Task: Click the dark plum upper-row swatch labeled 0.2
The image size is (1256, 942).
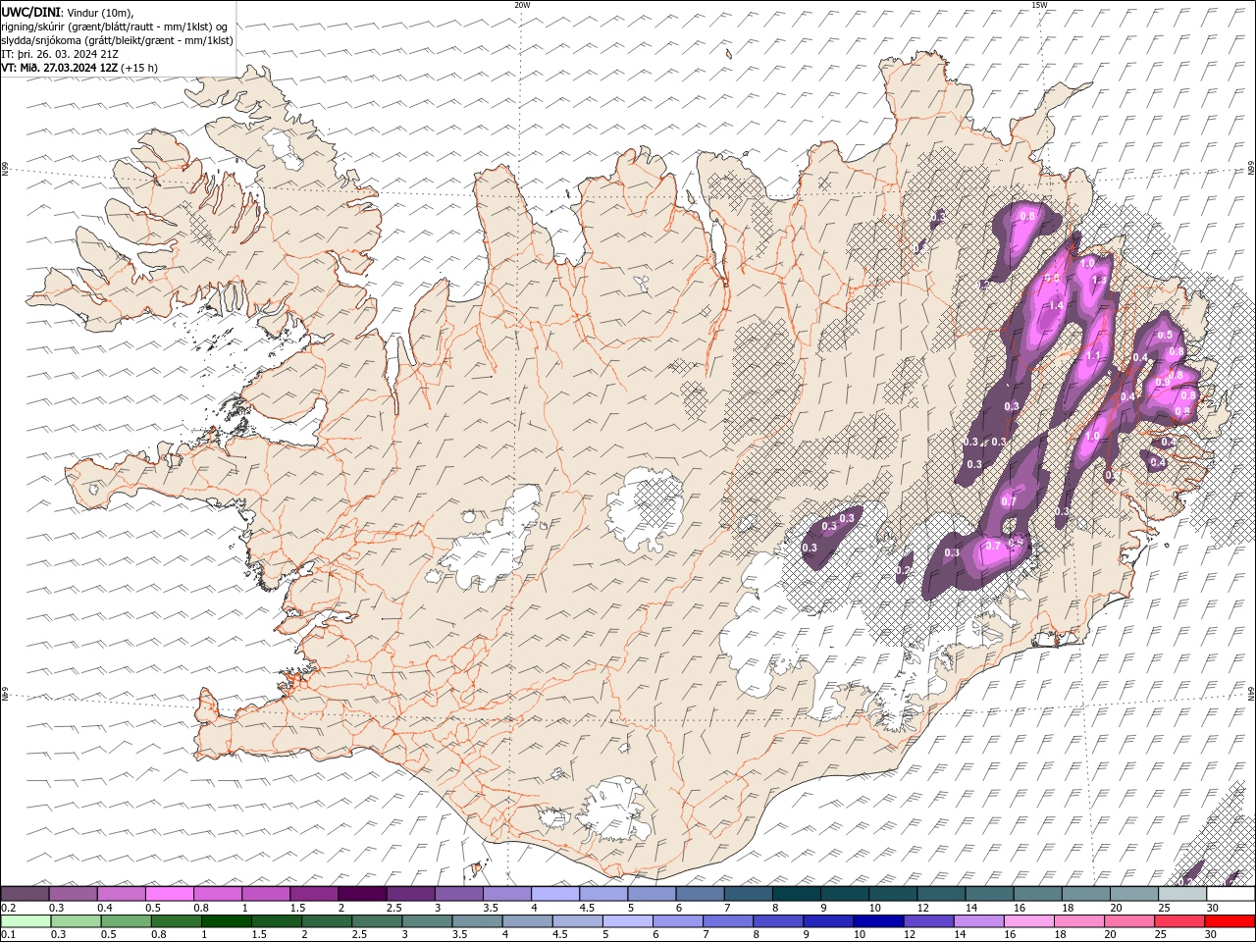Action: [25, 894]
